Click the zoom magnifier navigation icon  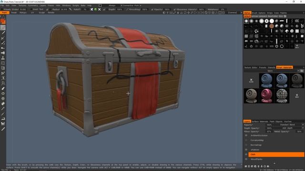click(192, 13)
